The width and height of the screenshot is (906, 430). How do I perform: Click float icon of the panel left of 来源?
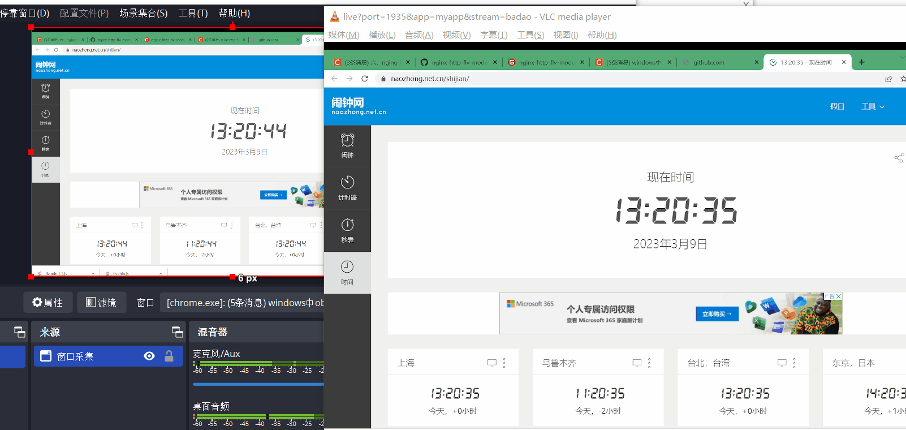click(20, 332)
